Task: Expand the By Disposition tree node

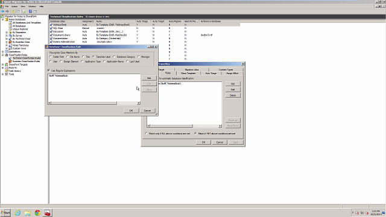Action: tap(7, 33)
